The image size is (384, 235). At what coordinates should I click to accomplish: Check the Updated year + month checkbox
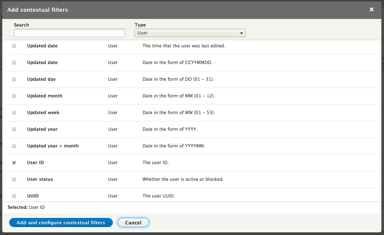[x=14, y=146]
